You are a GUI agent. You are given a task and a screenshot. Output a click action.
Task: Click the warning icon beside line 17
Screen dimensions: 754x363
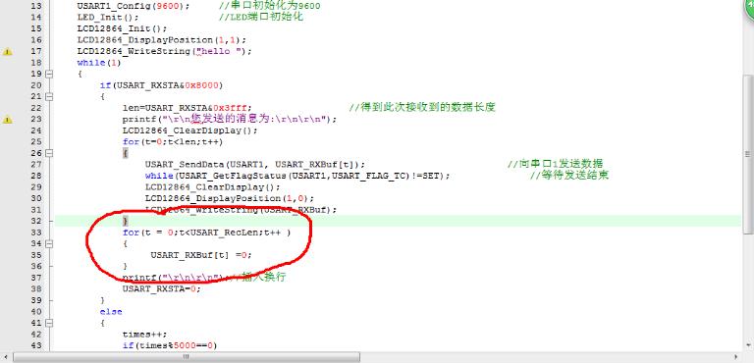tap(7, 51)
